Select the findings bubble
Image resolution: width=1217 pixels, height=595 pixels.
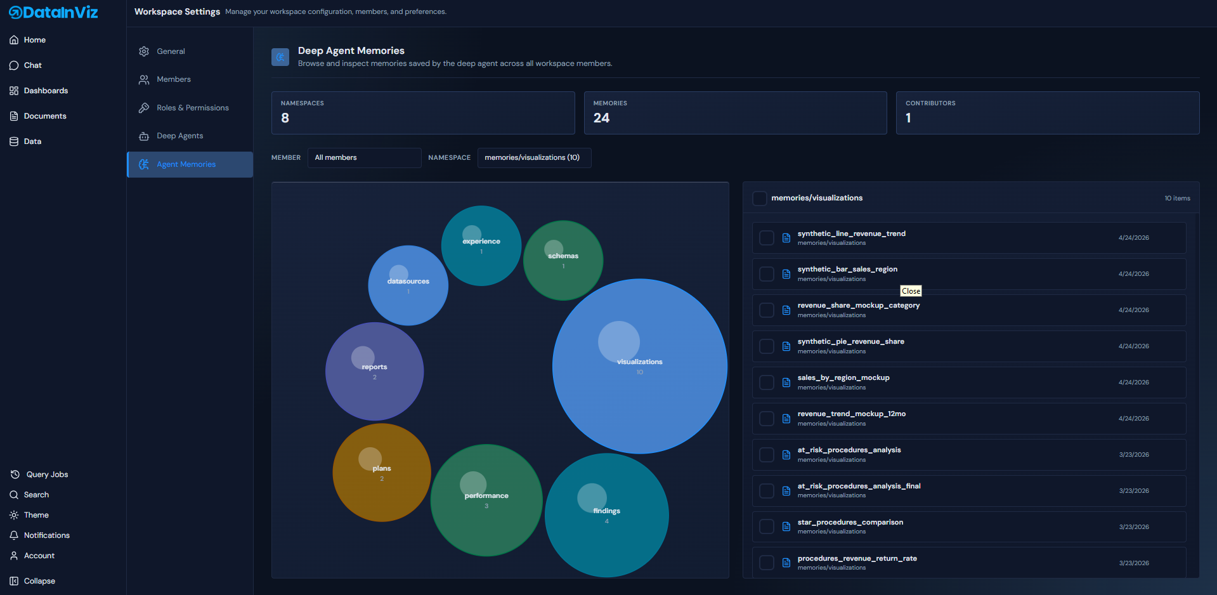[607, 515]
